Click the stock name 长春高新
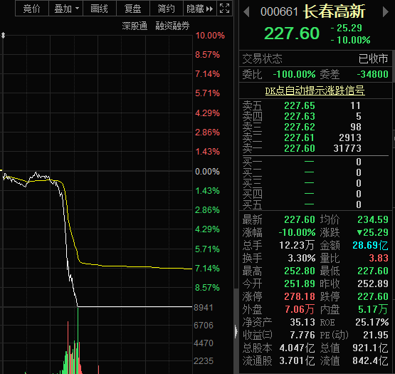The image size is (395, 374). point(335,11)
